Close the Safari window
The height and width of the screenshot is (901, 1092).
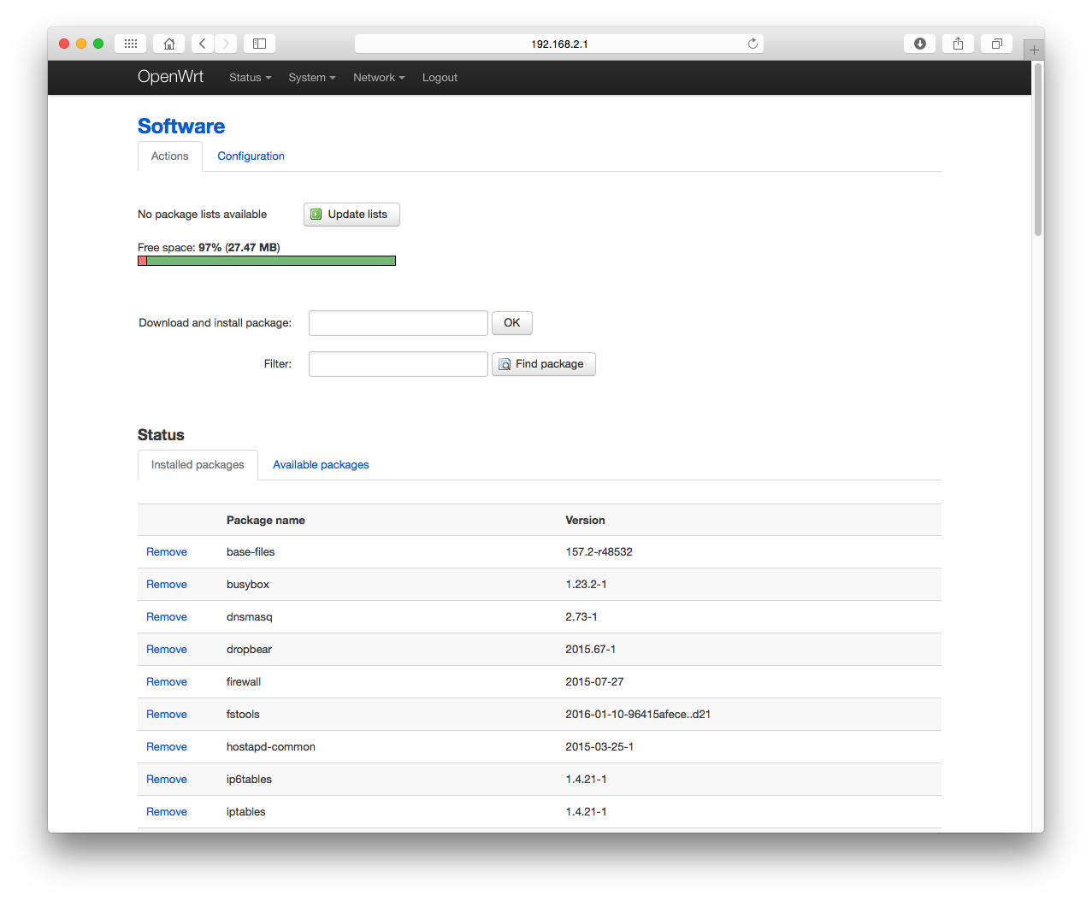pyautogui.click(x=64, y=44)
